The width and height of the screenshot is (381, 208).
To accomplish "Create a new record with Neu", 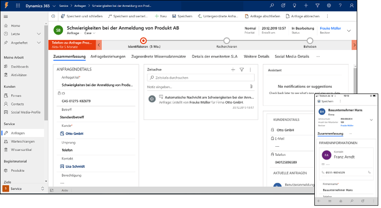I will coord(161,16).
